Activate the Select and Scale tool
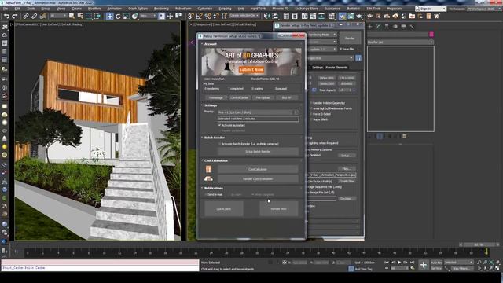This screenshot has width=503, height=283. (x=127, y=16)
